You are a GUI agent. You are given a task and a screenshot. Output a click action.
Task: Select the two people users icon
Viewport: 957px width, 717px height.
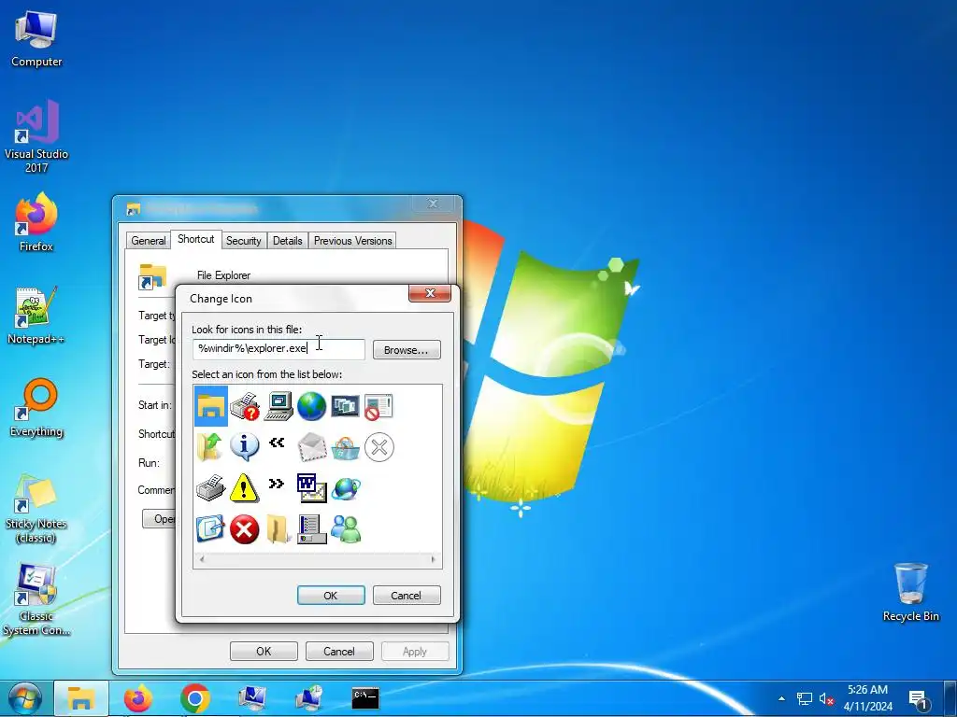346,528
